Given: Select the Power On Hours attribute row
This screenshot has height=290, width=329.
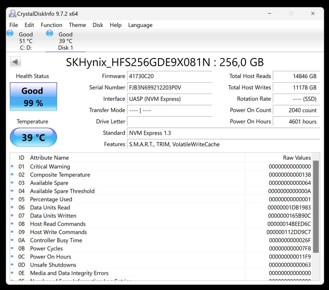Looking at the screenshot, I should tap(137, 257).
